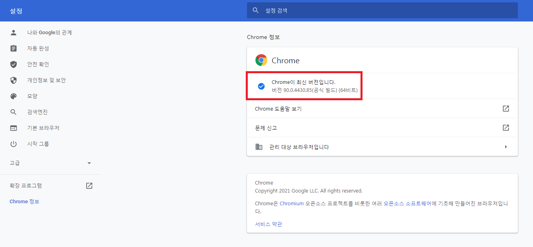Click the shield icon for 개인정보 및 보안
Screen dimensions: 533x247
(x=14, y=80)
